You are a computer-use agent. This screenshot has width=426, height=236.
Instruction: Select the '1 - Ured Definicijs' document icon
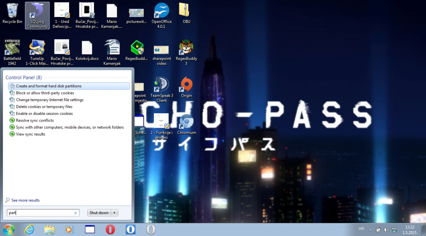tap(62, 15)
